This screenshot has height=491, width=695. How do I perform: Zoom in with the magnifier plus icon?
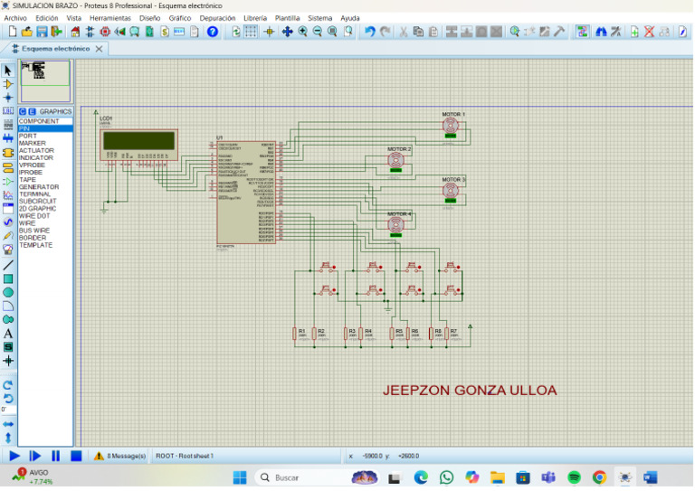pos(303,32)
